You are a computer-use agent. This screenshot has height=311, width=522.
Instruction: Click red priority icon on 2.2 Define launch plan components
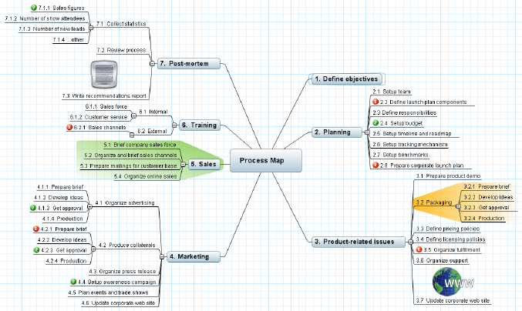376,102
